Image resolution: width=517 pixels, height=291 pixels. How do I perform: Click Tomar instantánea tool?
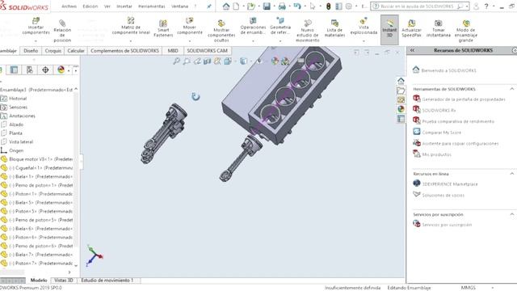(438, 29)
